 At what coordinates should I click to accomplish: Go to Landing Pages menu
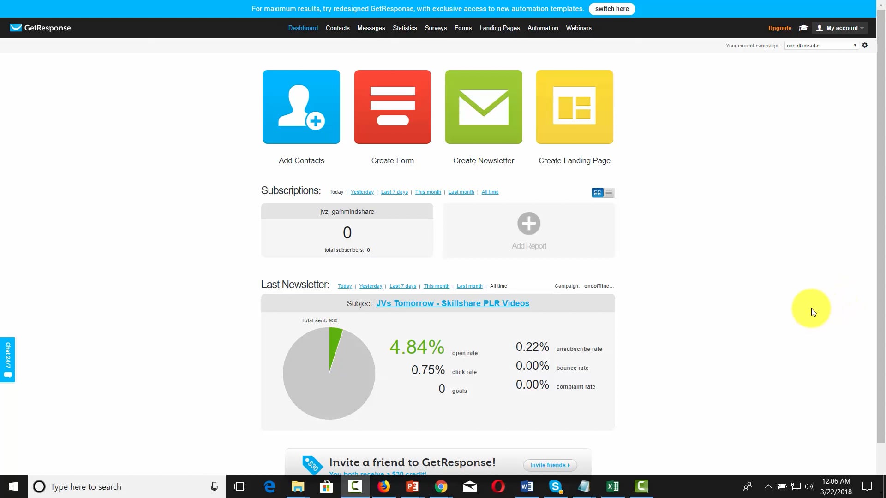tap(499, 28)
